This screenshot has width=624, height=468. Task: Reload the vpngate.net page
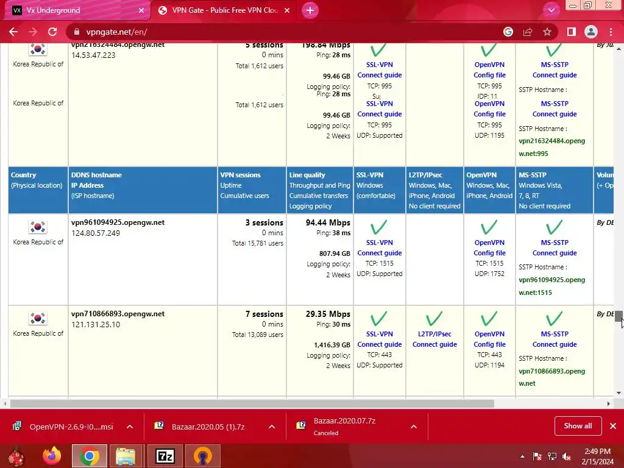coord(52,32)
